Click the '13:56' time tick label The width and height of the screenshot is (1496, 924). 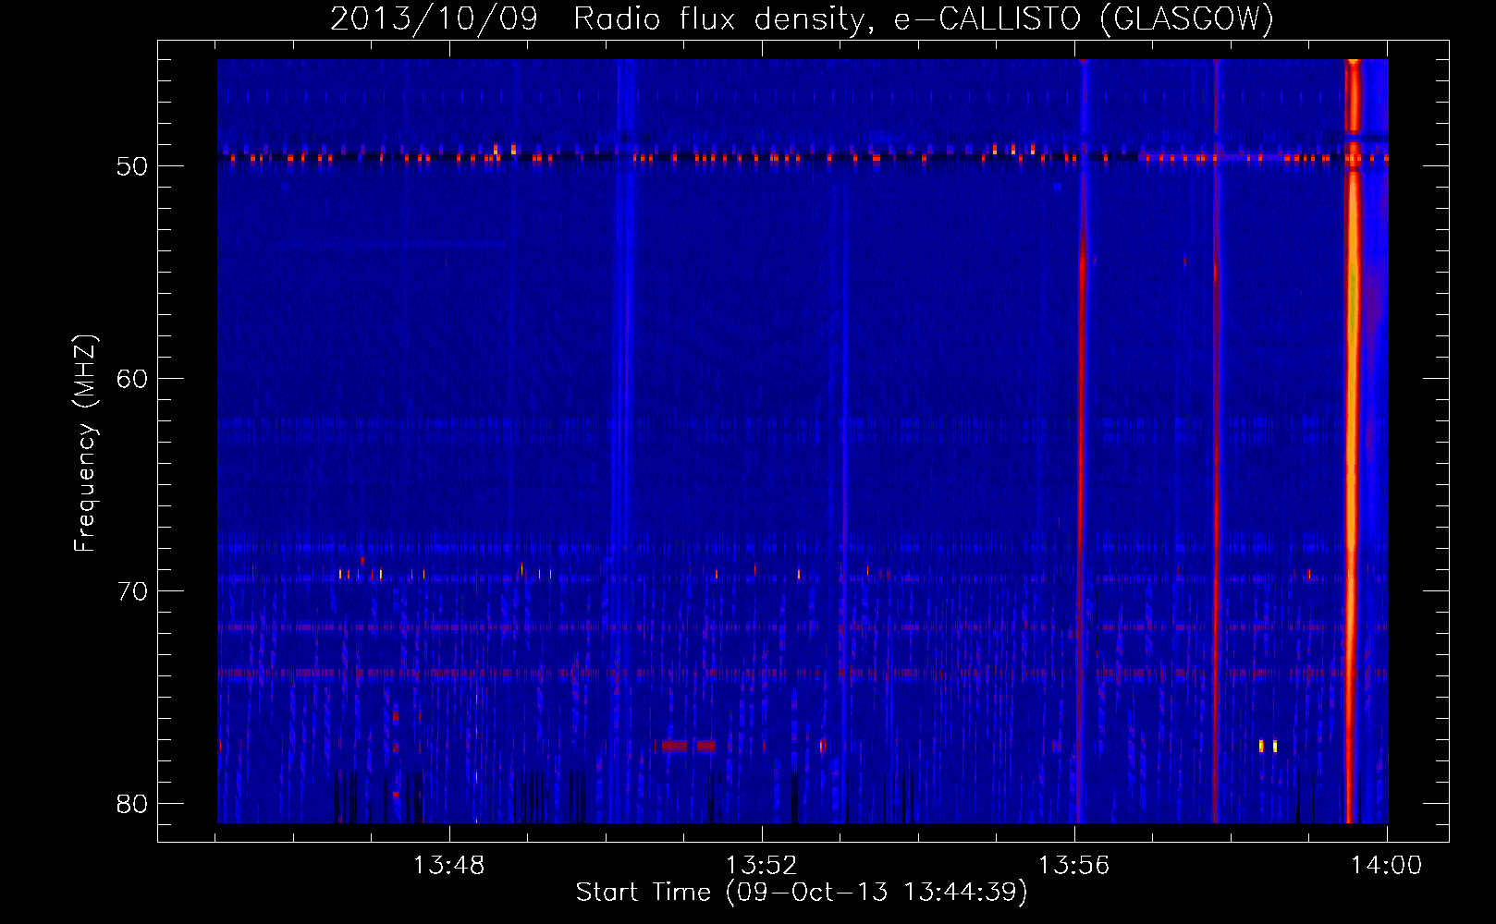pos(1073,866)
